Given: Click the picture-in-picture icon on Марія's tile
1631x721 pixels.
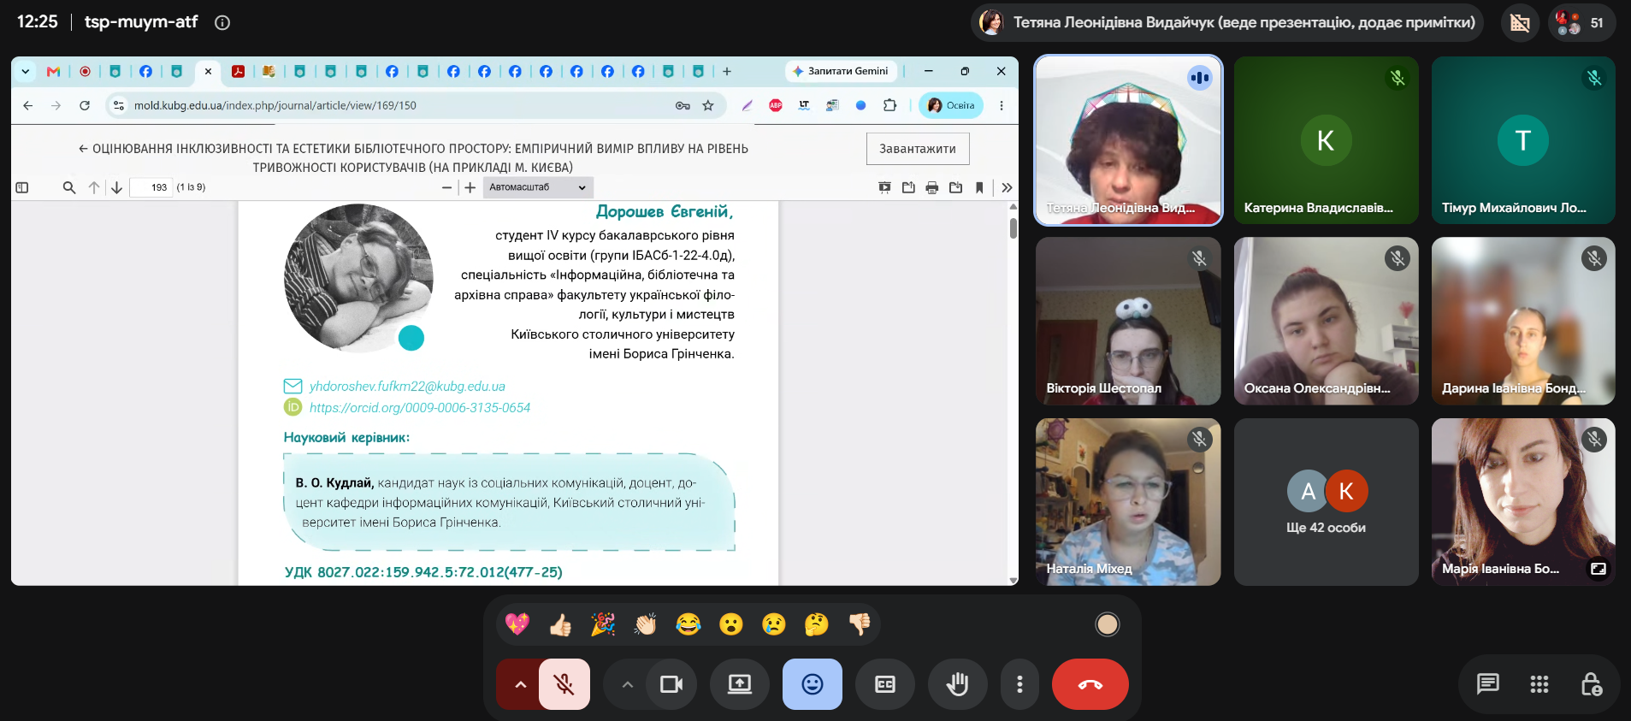Looking at the screenshot, I should (x=1598, y=569).
